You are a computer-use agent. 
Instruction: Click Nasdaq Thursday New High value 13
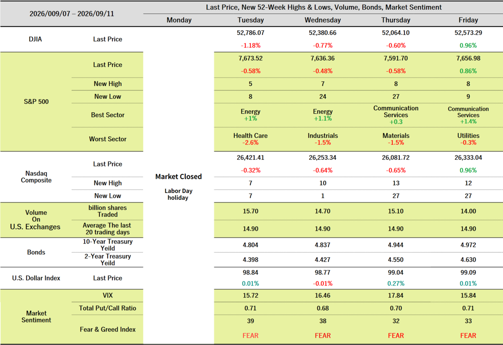click(x=396, y=183)
